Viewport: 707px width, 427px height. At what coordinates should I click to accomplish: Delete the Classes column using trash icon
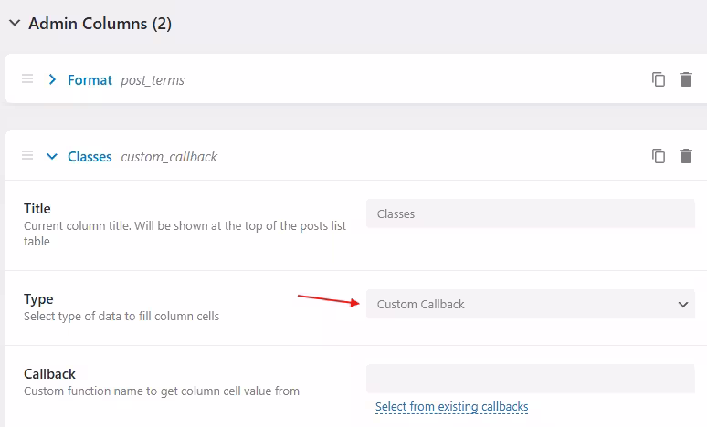pos(686,156)
